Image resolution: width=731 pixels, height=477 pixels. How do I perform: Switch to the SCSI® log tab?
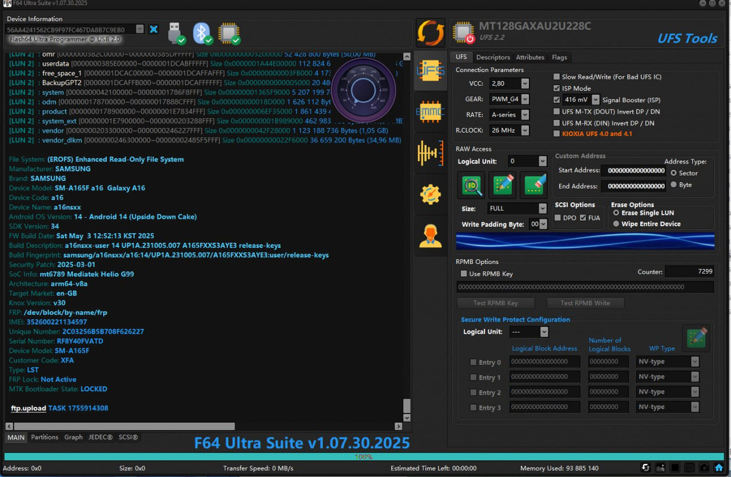[x=128, y=437]
